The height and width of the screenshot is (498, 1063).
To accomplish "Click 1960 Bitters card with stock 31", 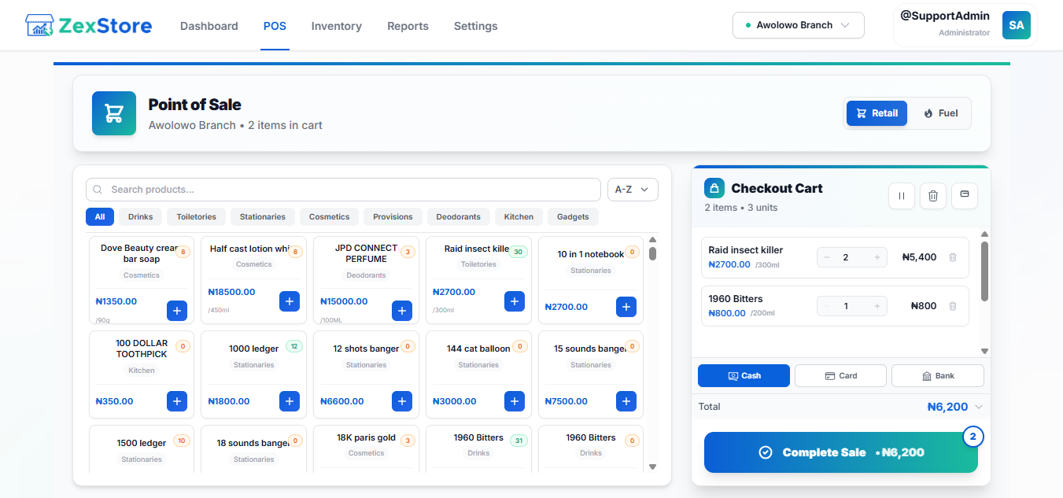I will click(x=478, y=449).
